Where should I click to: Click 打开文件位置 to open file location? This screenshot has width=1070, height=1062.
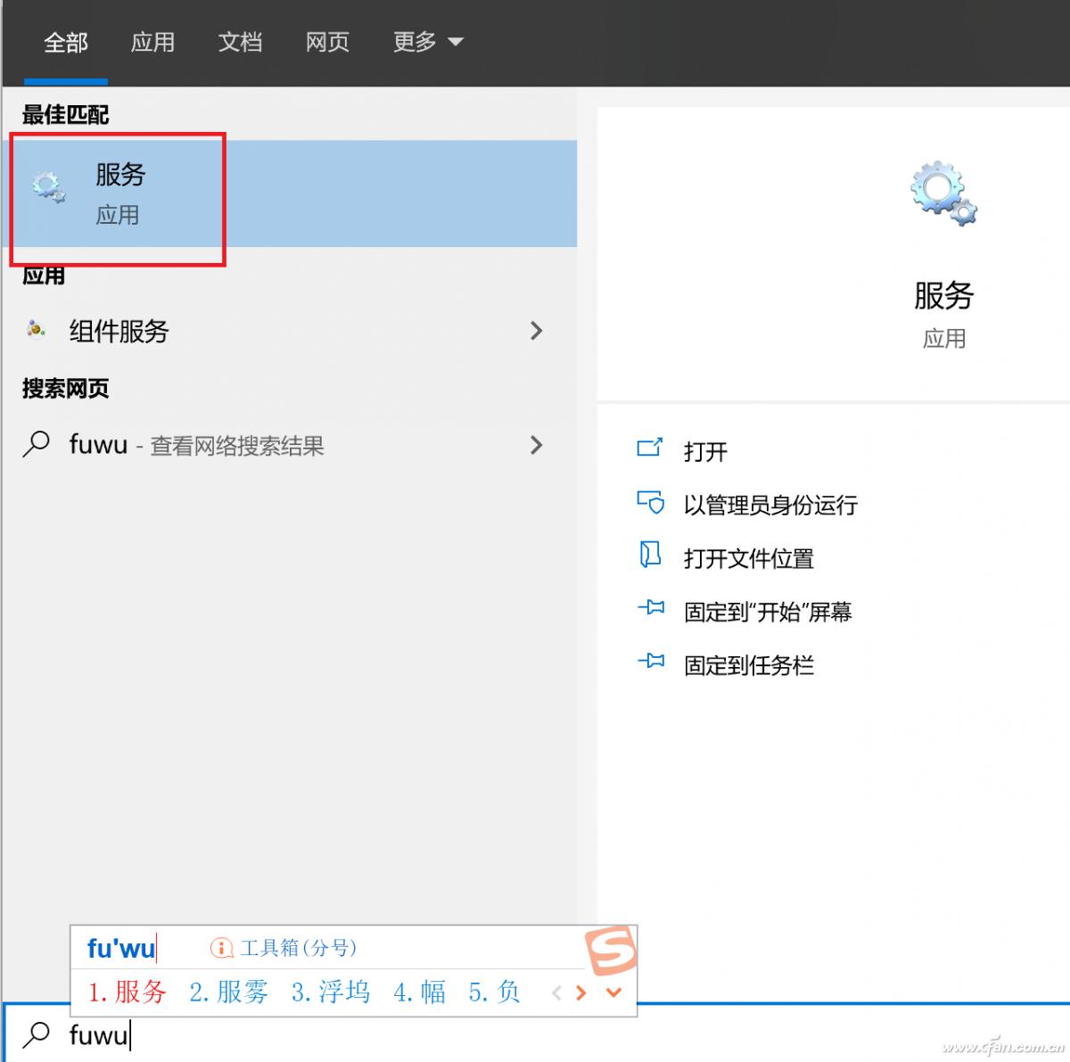point(747,558)
